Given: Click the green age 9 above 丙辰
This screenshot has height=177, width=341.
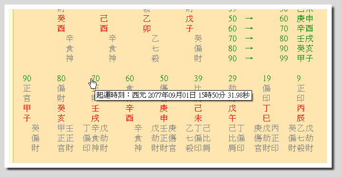Looking at the screenshot, I should pyautogui.click(x=299, y=78).
